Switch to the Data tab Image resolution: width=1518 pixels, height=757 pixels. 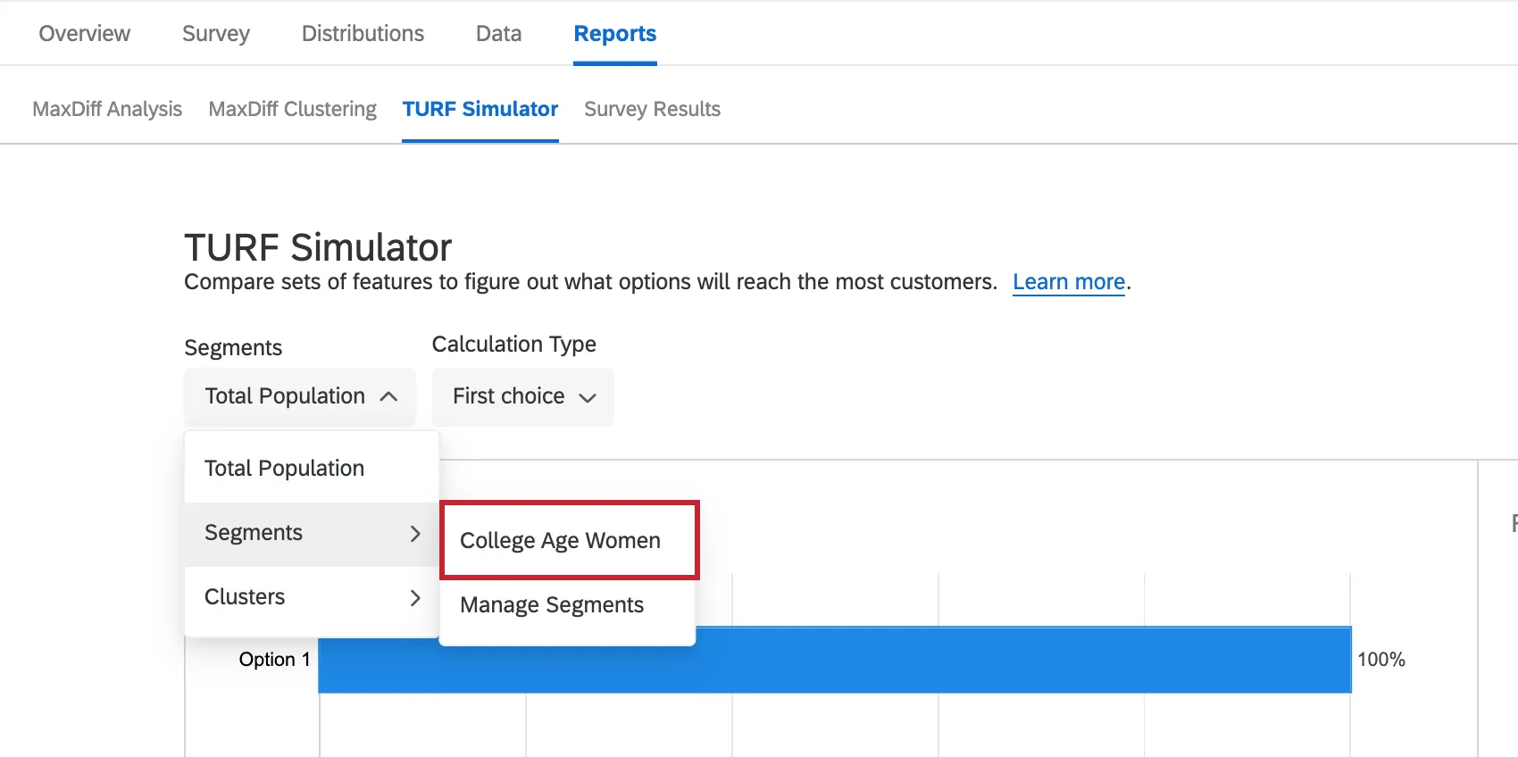click(497, 33)
